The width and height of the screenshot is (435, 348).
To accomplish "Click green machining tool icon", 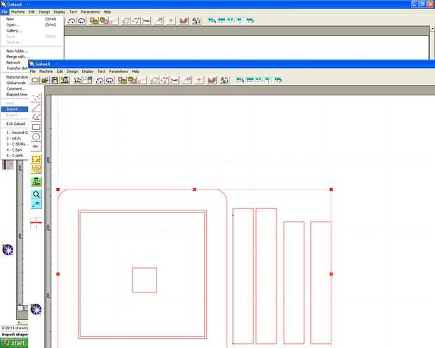I will click(36, 182).
